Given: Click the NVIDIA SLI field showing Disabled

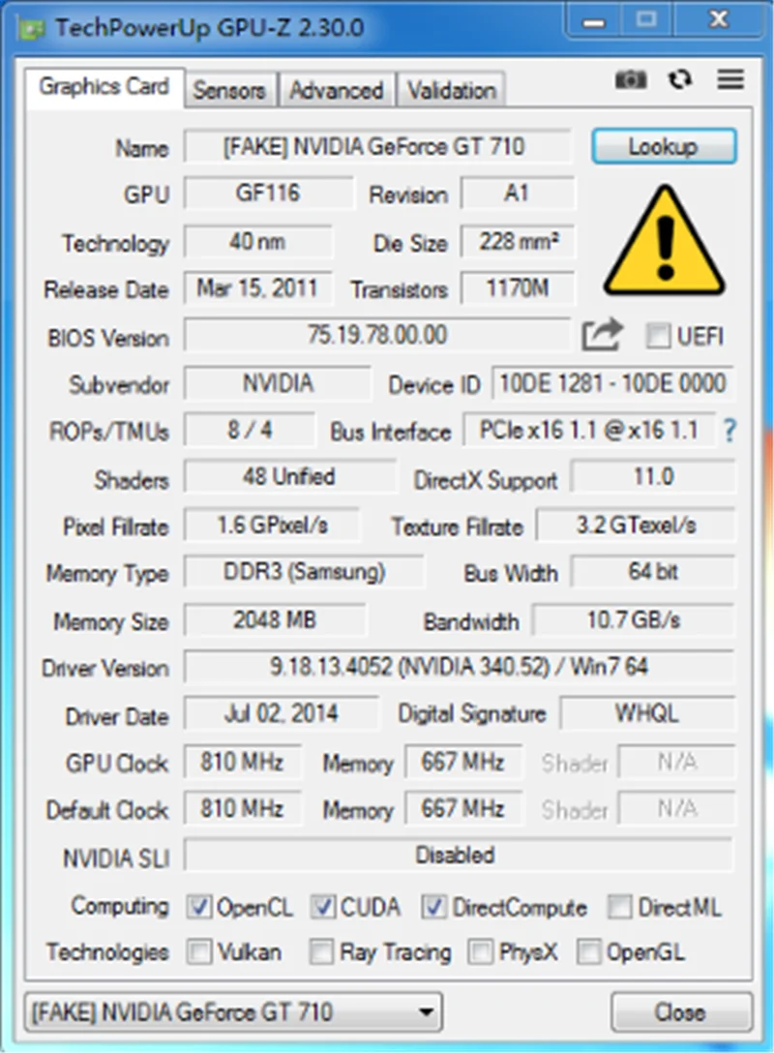Looking at the screenshot, I should 460,855.
